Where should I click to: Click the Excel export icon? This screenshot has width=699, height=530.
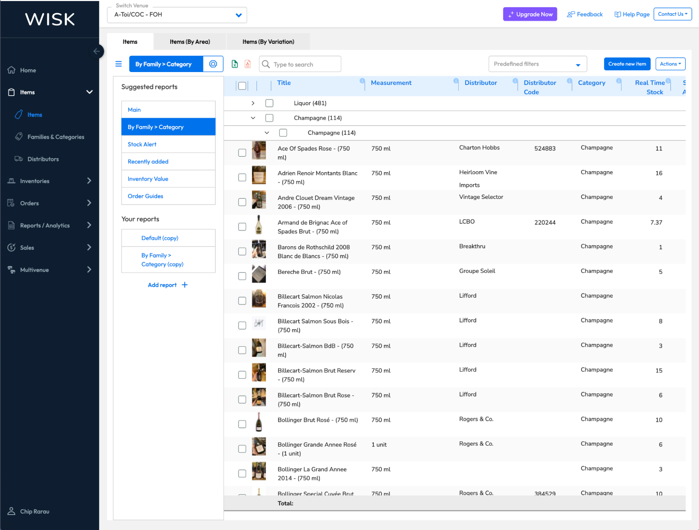click(x=235, y=64)
